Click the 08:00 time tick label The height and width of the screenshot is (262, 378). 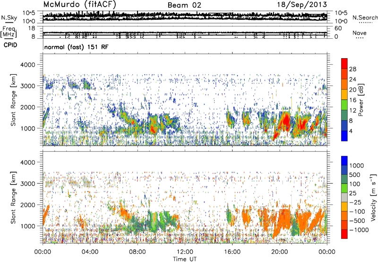point(137,252)
